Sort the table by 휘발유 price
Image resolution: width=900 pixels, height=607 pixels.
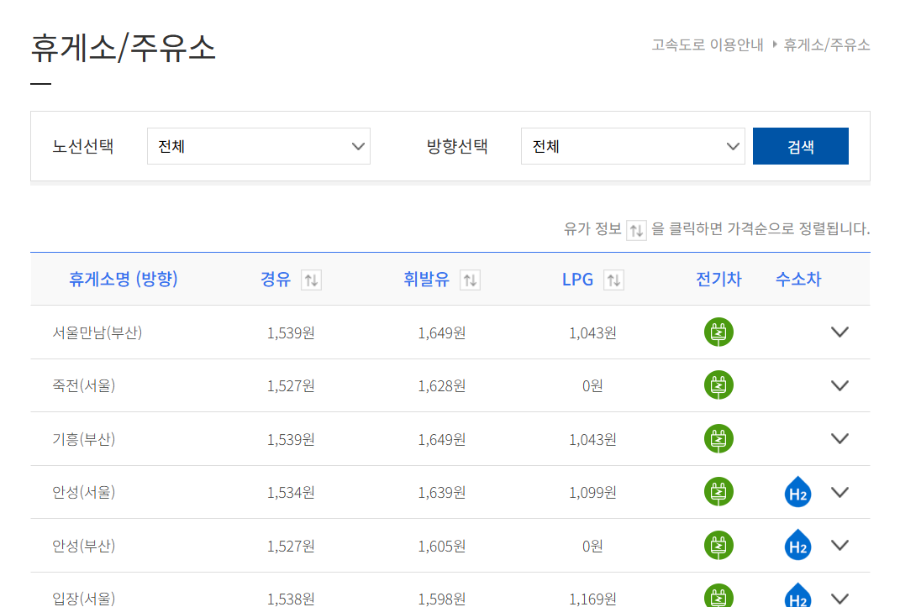click(x=470, y=280)
